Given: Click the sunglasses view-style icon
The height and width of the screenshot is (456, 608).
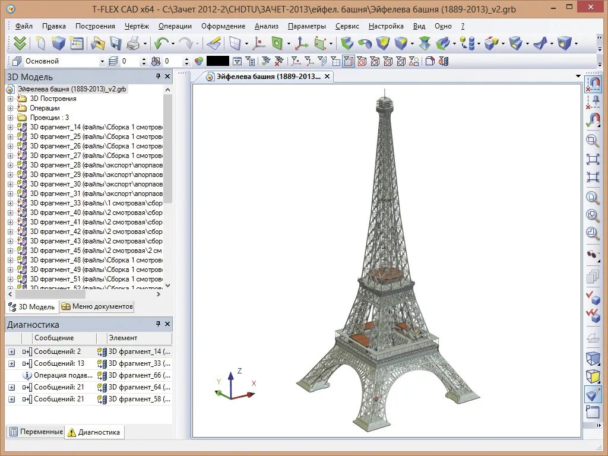Looking at the screenshot, I should [593, 255].
